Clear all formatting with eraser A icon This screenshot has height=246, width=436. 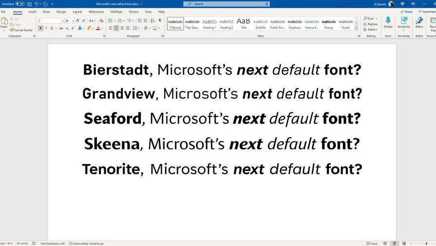click(x=101, y=20)
